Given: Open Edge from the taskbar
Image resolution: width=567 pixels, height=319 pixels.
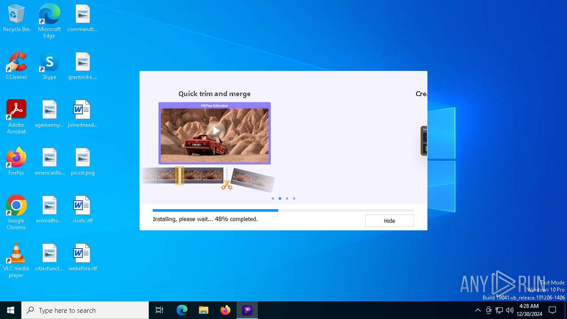Looking at the screenshot, I should coord(182,310).
